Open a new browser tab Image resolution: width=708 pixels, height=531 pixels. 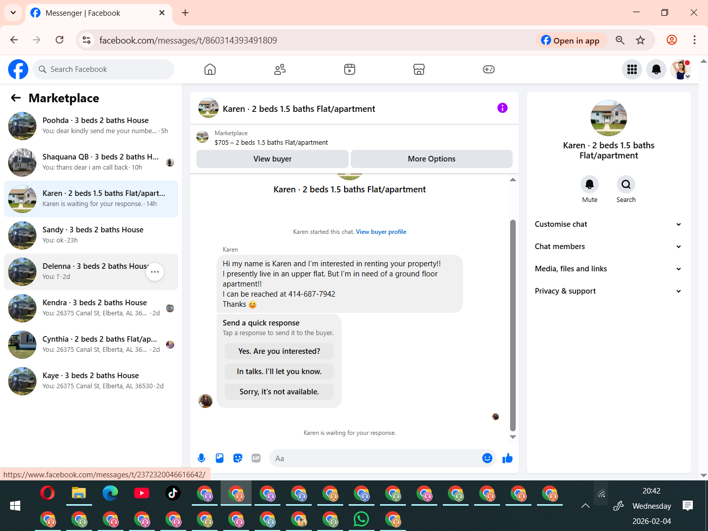(x=185, y=13)
